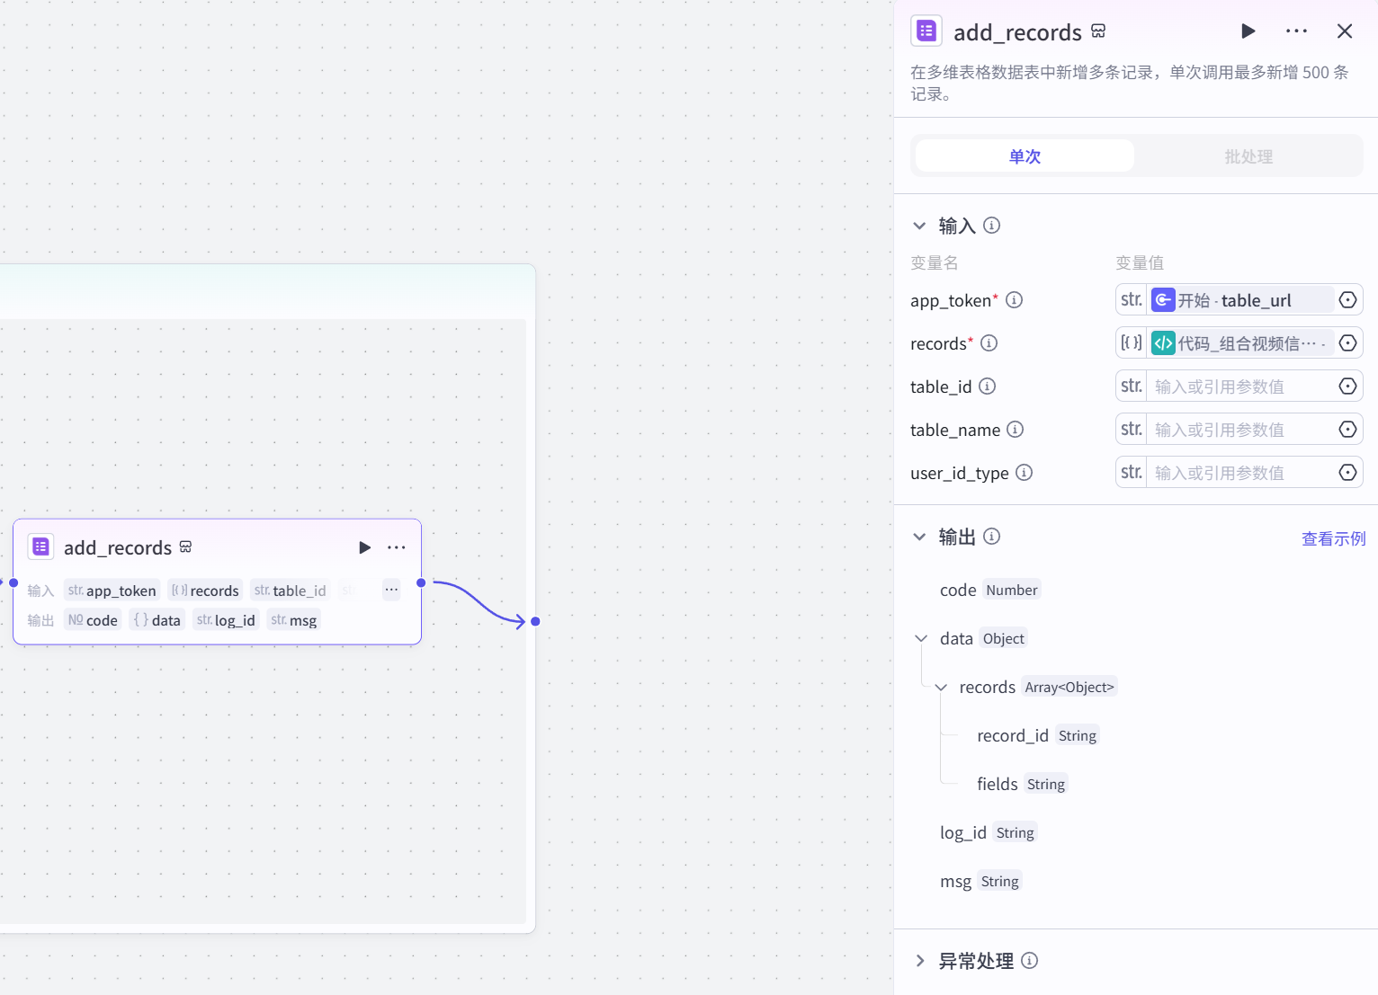Open reference picker for app_token

(1347, 300)
